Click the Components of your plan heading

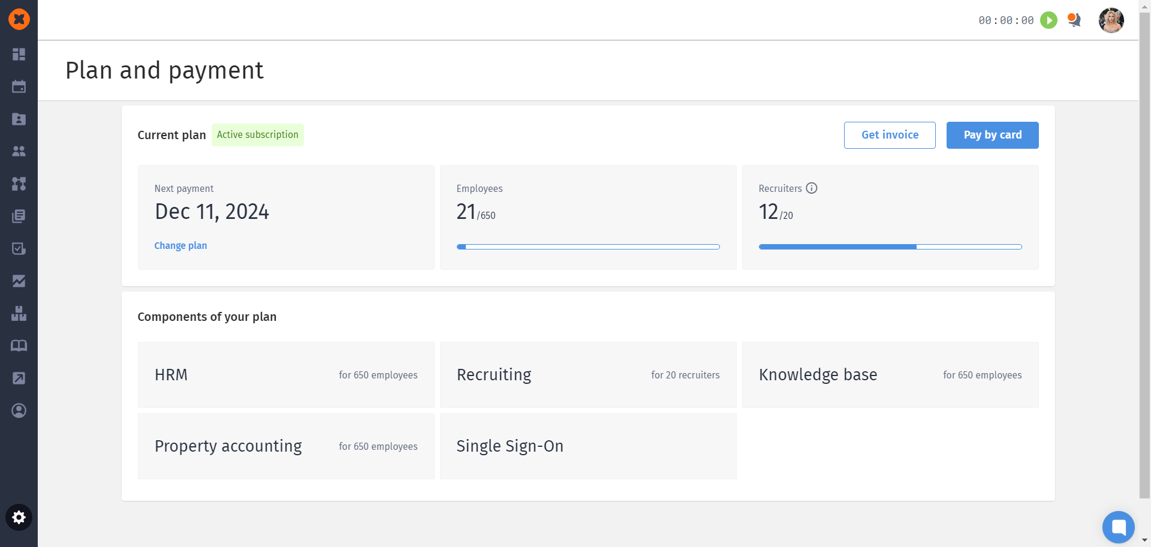coord(207,317)
